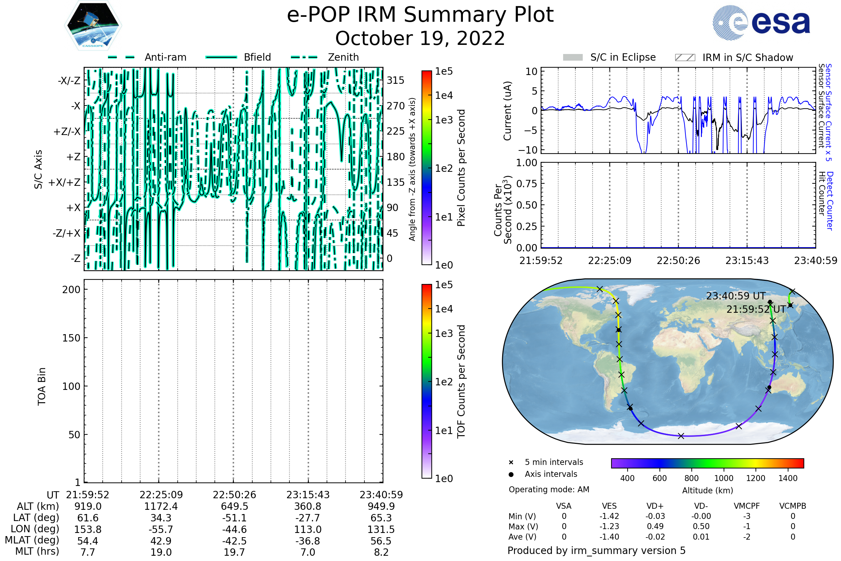Click the TOF Counts per Second colorbar

(427, 381)
